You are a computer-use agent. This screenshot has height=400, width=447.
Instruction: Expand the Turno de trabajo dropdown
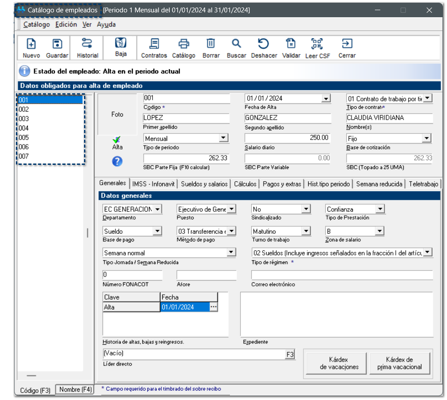pos(306,231)
